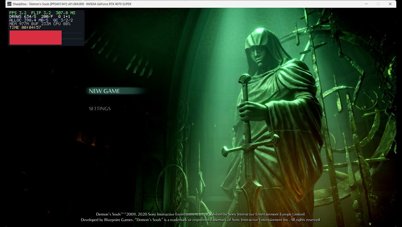
Task: Maximize the SharpEmu window
Action: (378, 4)
